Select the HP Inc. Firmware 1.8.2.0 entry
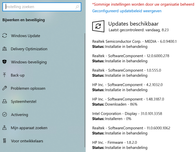The width and height of the screenshot is (196, 152). point(114,143)
